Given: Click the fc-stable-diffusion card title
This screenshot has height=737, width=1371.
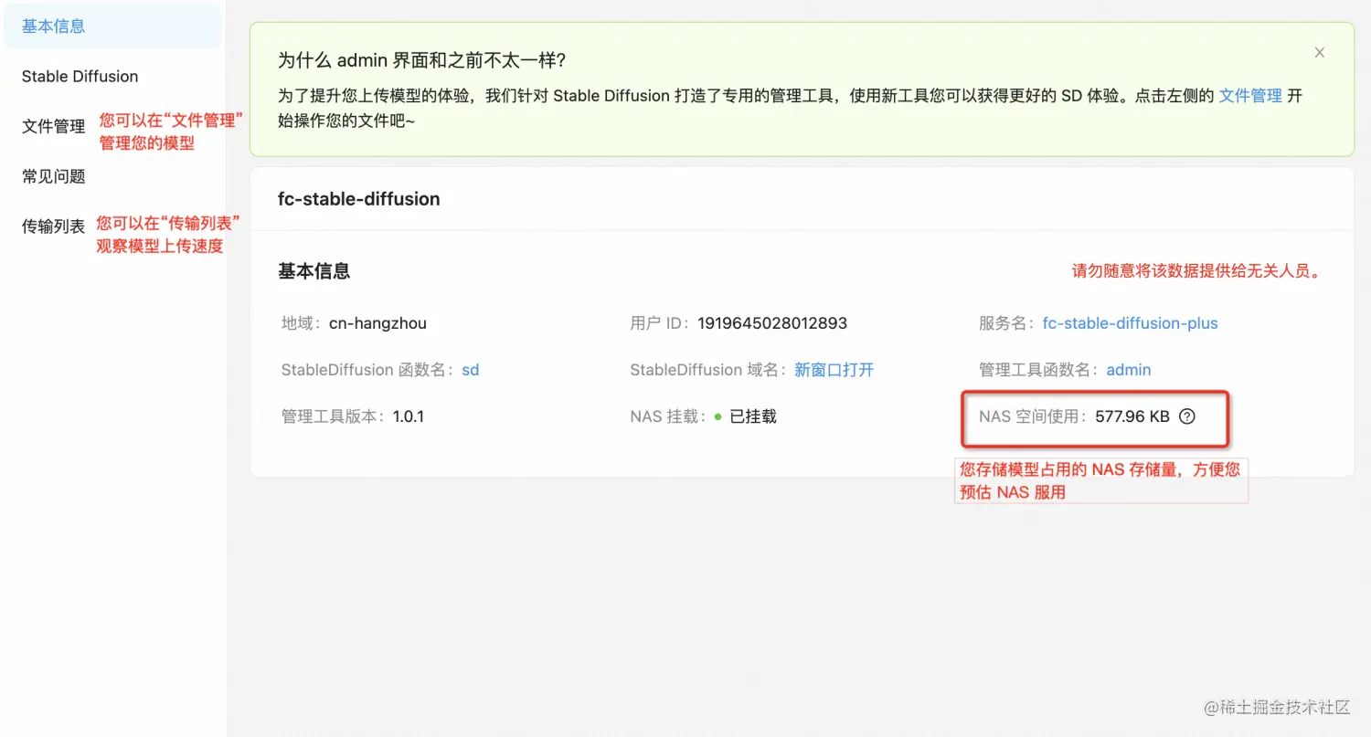Looking at the screenshot, I should coord(359,199).
